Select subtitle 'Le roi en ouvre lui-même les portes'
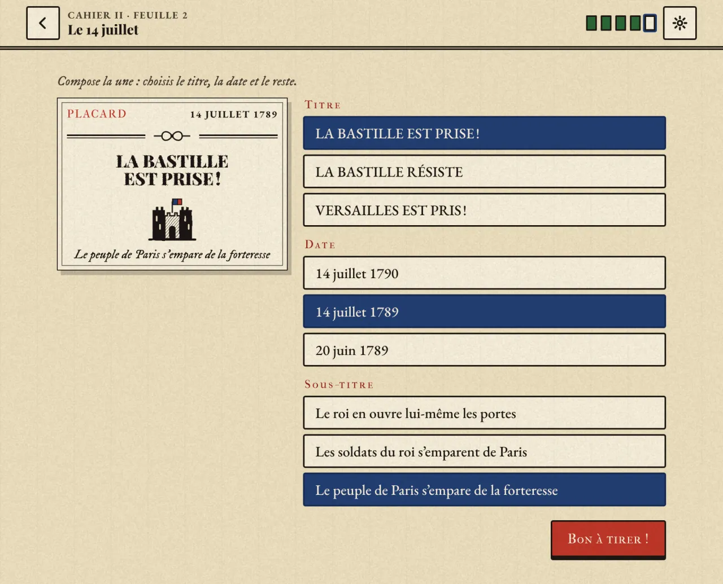 pos(484,413)
